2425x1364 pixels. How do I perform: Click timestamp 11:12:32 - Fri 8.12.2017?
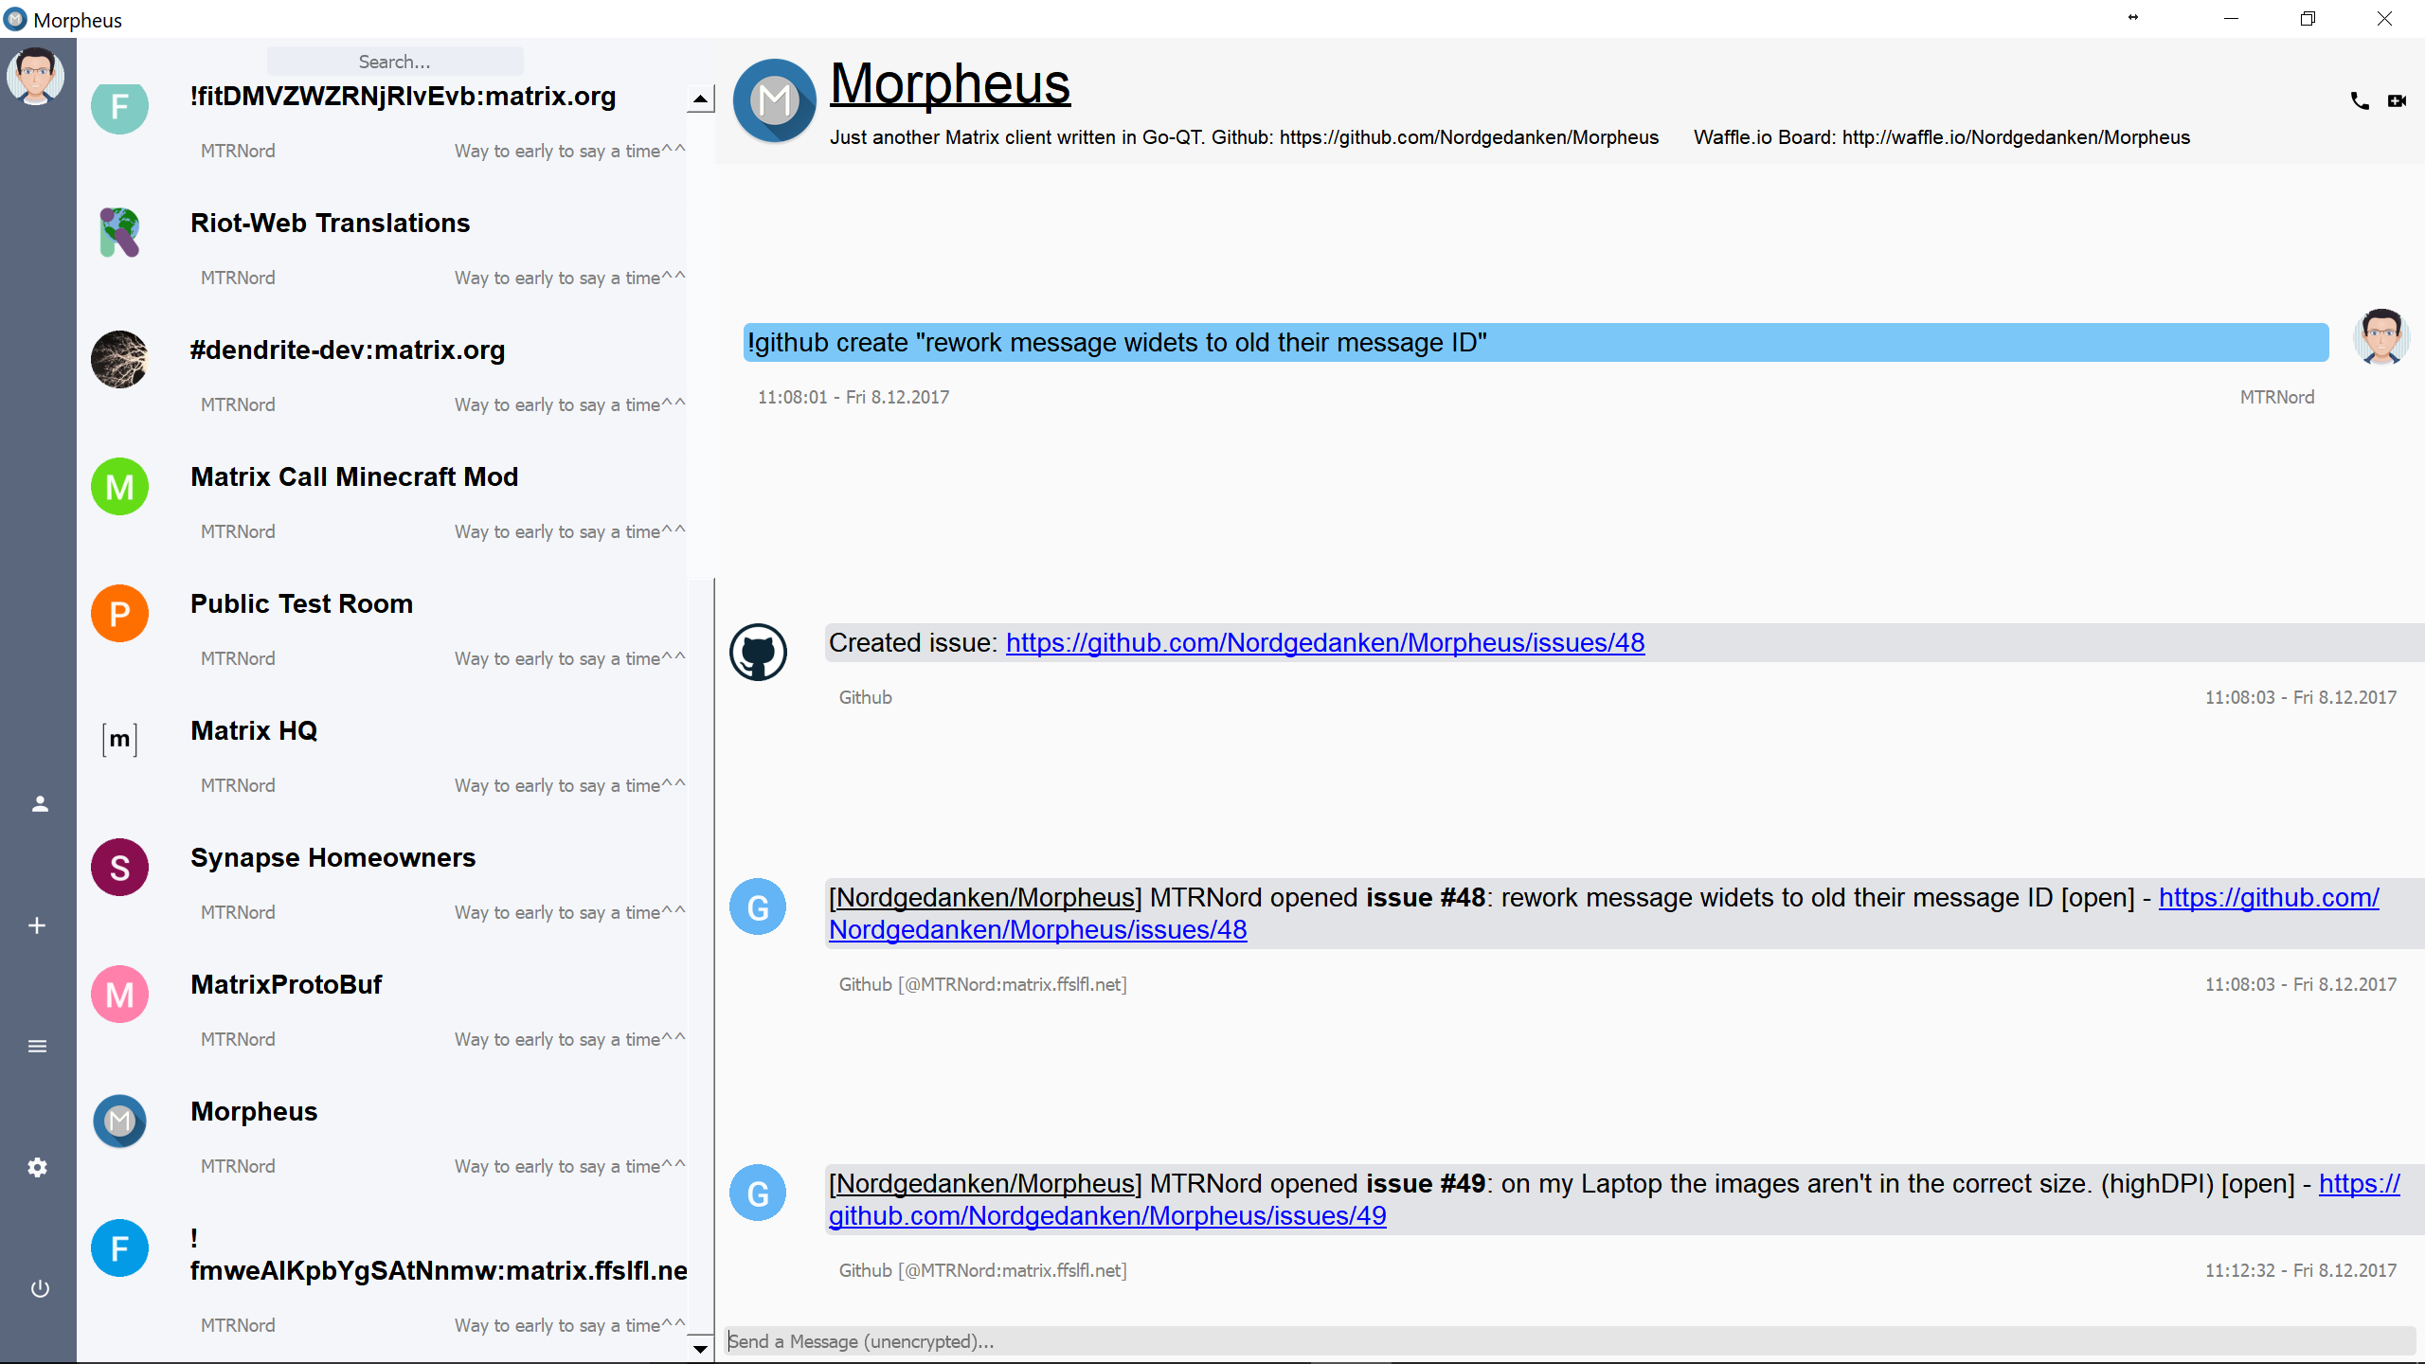point(2301,1270)
